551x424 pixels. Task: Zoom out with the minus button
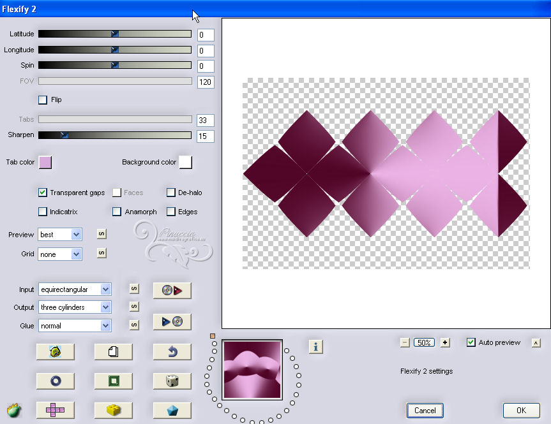[x=405, y=342]
